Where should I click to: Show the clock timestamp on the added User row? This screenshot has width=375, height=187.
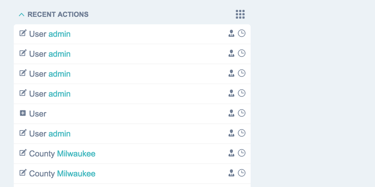point(242,113)
